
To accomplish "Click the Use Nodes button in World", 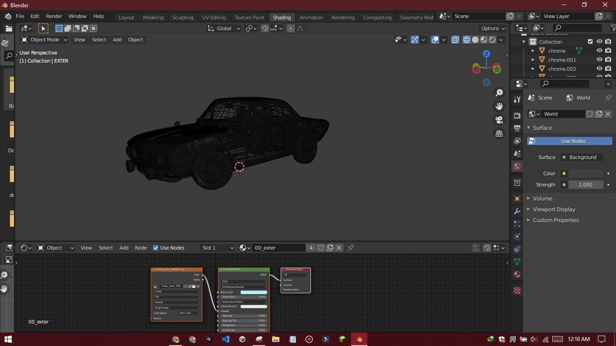I will 570,141.
